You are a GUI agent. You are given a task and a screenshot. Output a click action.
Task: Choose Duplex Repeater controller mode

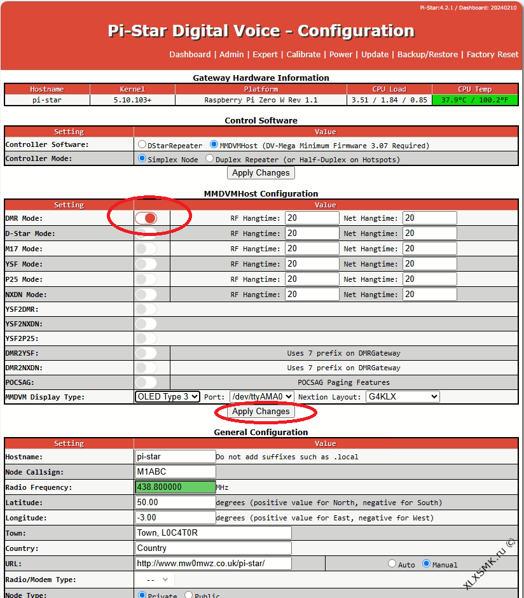click(x=209, y=158)
